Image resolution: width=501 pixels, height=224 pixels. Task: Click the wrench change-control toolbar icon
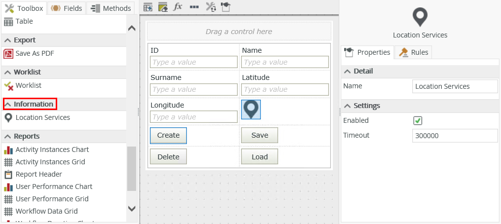(x=211, y=7)
